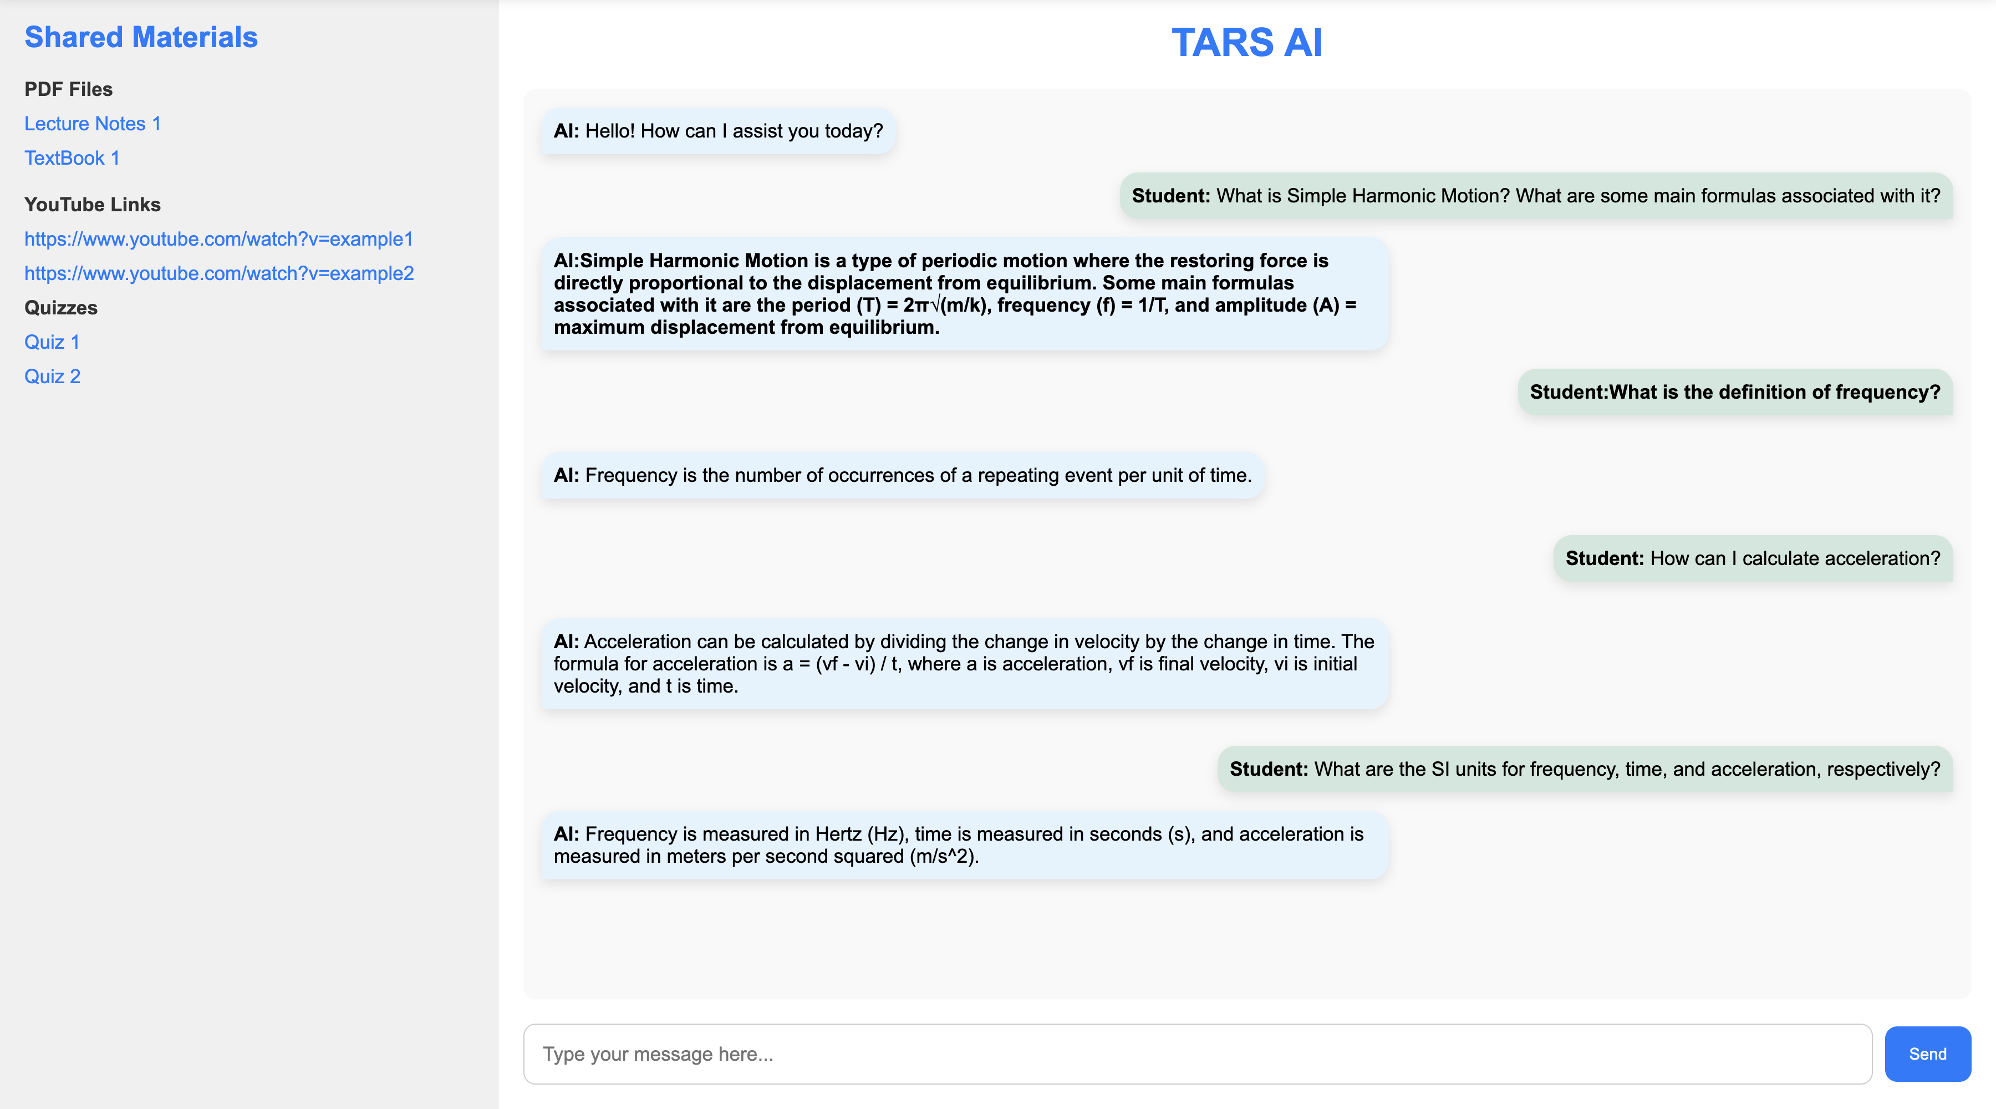Click the TARS AI title
This screenshot has height=1109, width=1996.
click(1246, 43)
